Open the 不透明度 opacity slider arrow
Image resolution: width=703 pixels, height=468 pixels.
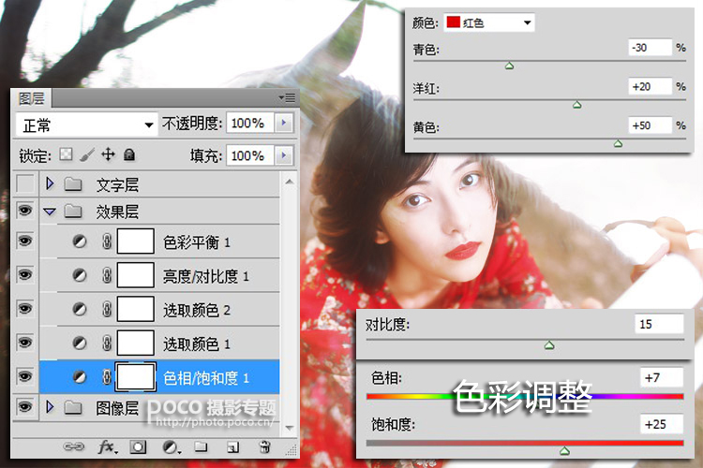pyautogui.click(x=284, y=123)
